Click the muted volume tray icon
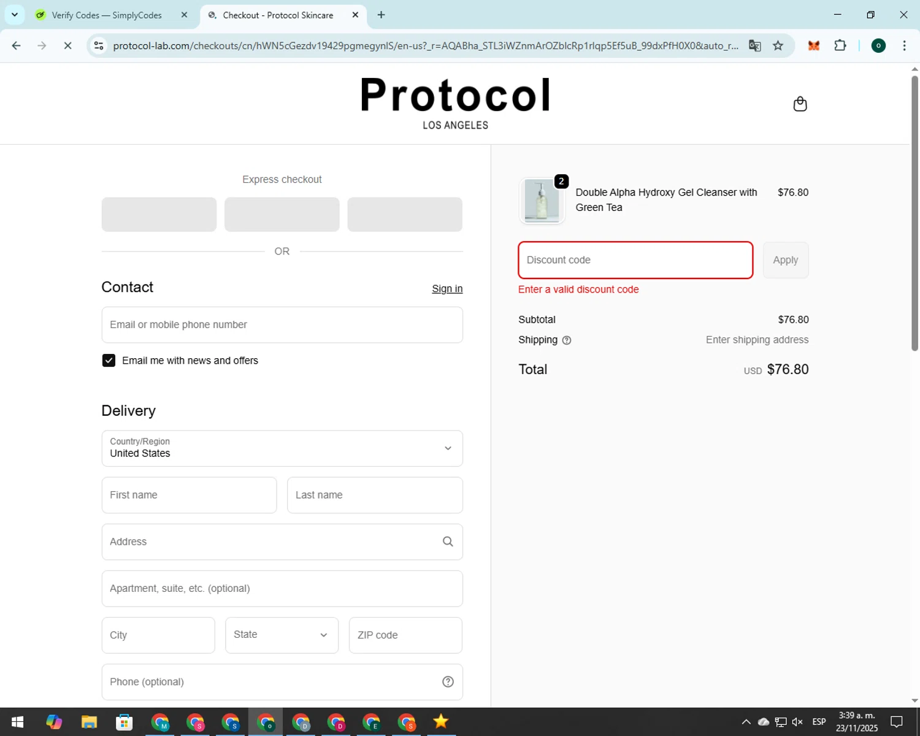Image resolution: width=920 pixels, height=736 pixels. tap(797, 722)
